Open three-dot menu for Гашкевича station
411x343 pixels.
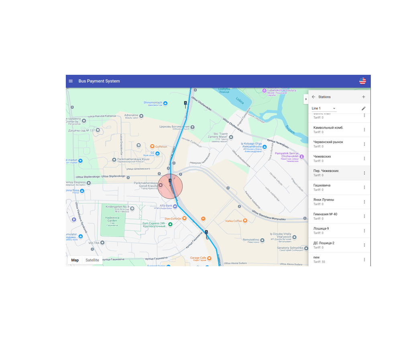[364, 187]
